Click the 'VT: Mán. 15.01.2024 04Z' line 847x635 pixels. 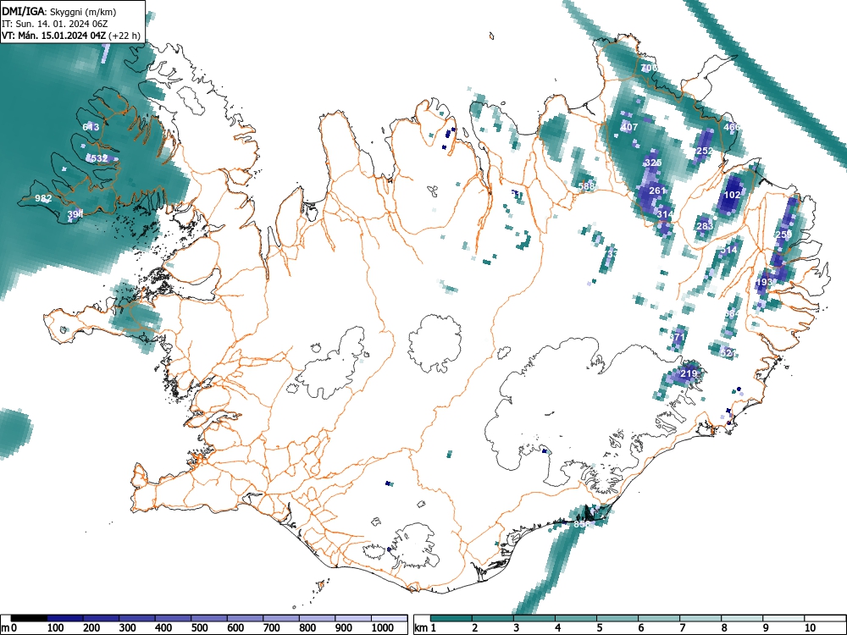pos(54,36)
